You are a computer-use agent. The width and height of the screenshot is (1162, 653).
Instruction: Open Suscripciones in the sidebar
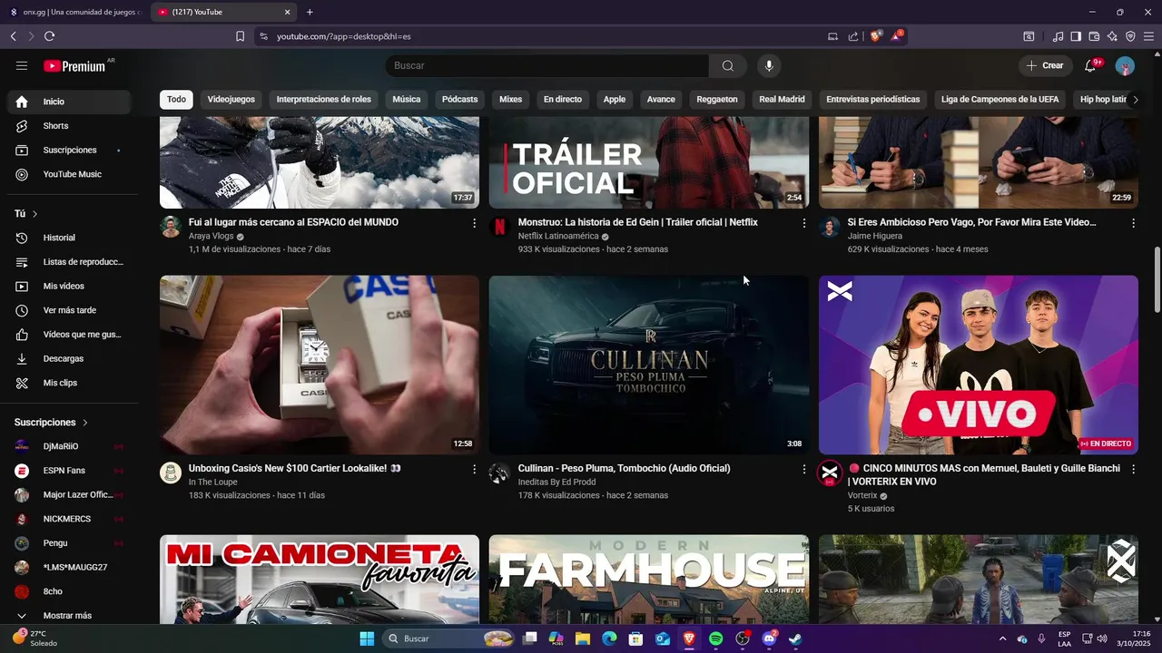tap(69, 150)
